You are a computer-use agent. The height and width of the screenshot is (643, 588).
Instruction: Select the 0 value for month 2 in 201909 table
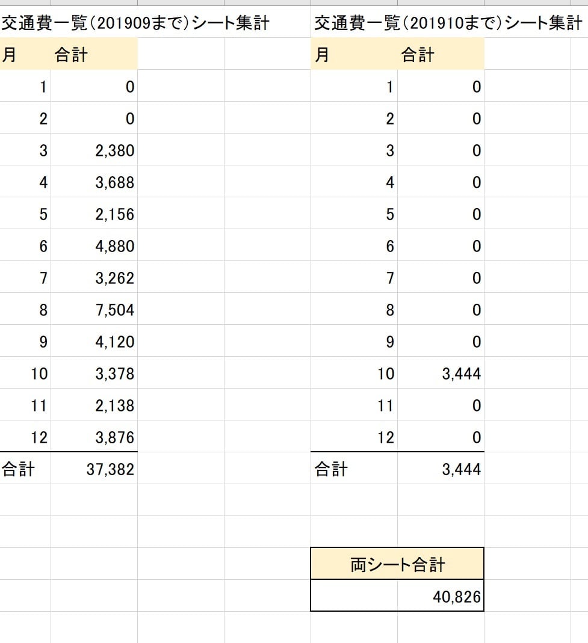coord(94,118)
